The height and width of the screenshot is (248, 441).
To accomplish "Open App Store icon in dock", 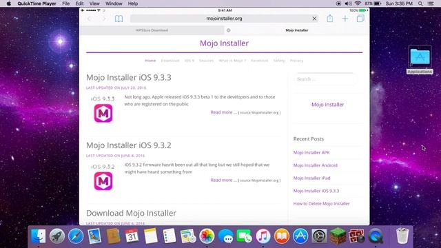I will click(x=300, y=236).
